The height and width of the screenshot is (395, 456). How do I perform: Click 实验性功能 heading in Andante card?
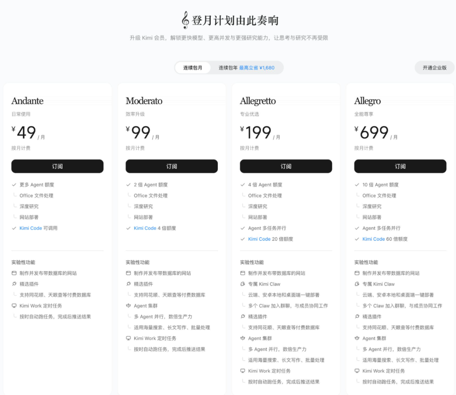point(23,262)
